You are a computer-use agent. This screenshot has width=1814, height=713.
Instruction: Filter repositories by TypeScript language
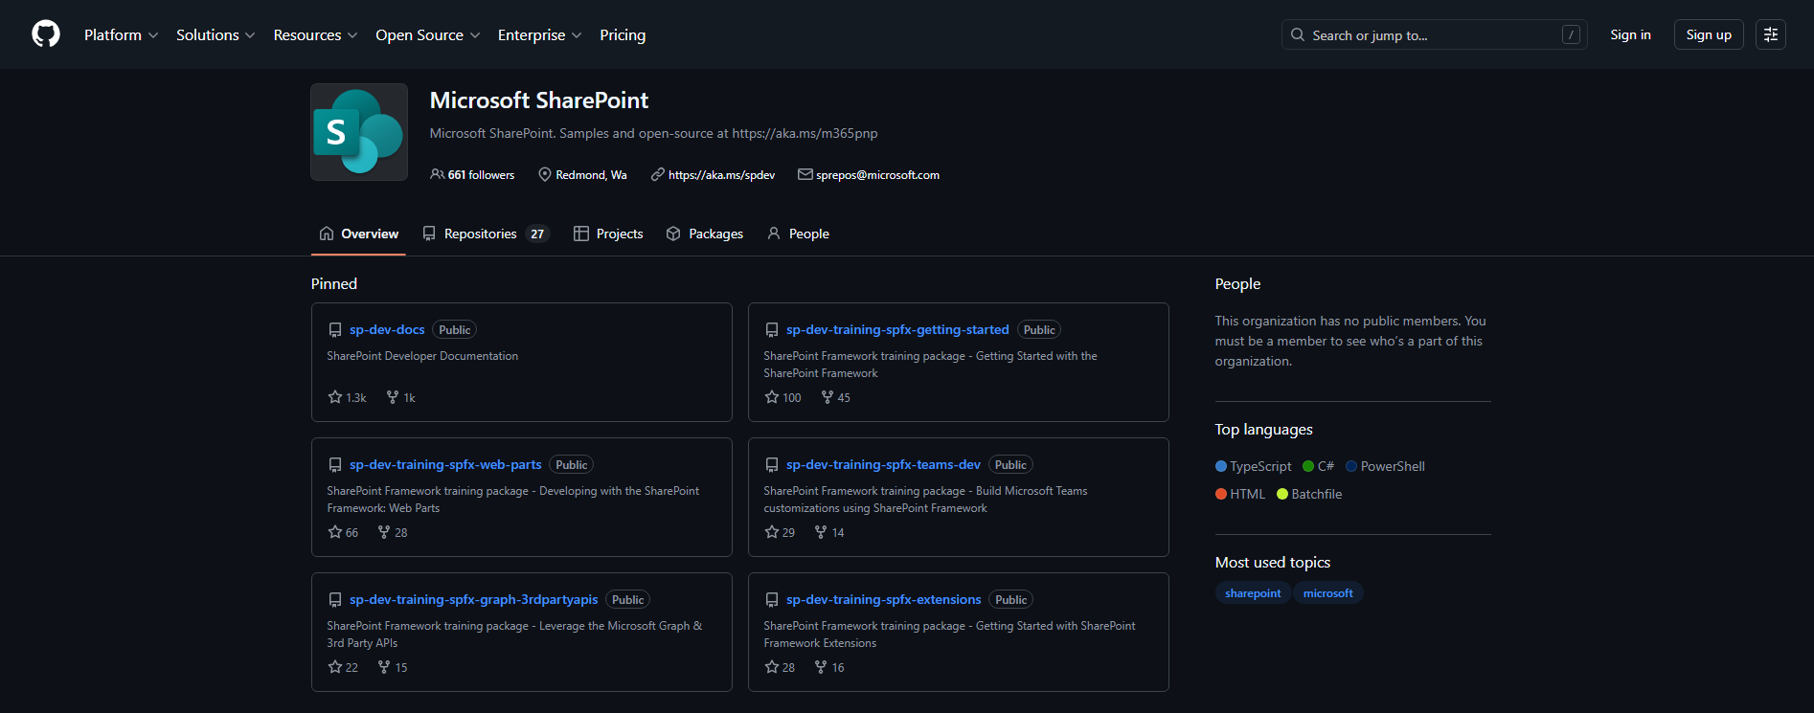[x=1253, y=466]
